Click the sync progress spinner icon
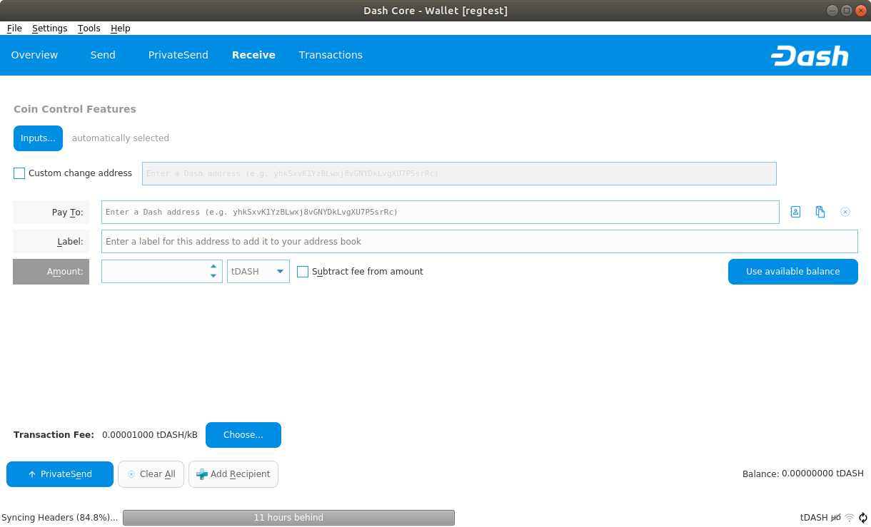The height and width of the screenshot is (527, 871). click(863, 518)
